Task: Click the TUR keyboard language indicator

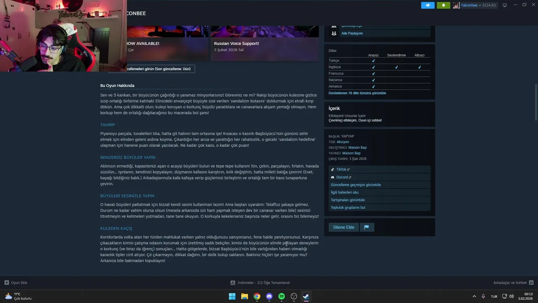Action: [x=494, y=296]
